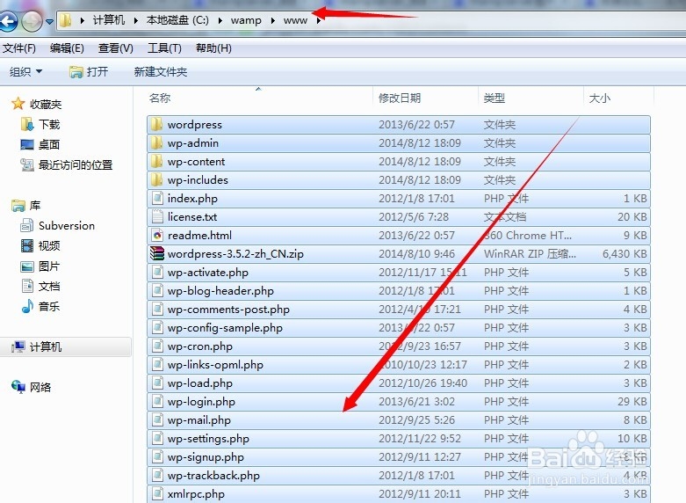Select 收藏夹 star icon in sidebar
686x503 pixels.
tap(18, 104)
